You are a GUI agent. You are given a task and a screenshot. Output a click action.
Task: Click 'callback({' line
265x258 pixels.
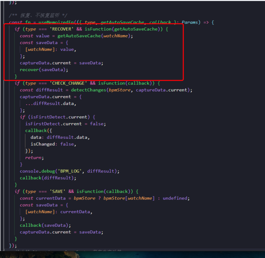coord(39,131)
